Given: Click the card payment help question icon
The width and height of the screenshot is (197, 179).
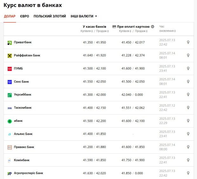Looking at the screenshot, I should point(153,27).
